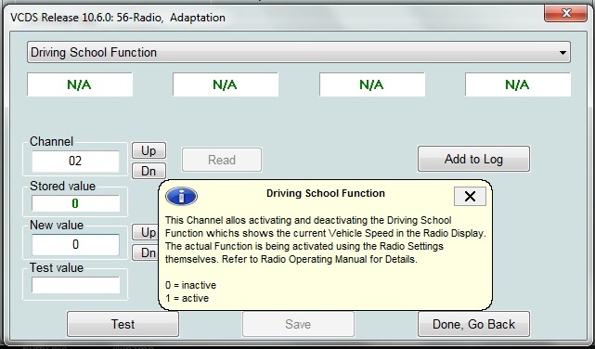595x349 pixels.
Task: Click the Channel input field showing 02
Action: (75, 162)
